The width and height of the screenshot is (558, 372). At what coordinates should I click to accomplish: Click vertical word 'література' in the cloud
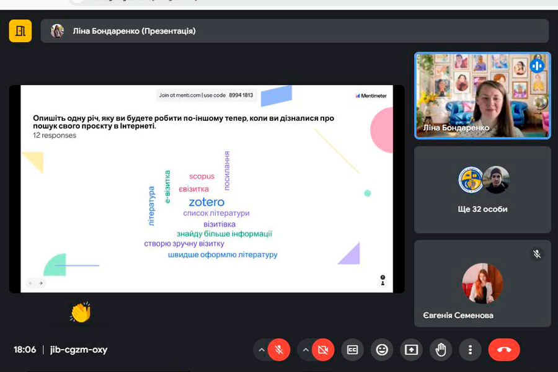pos(152,206)
